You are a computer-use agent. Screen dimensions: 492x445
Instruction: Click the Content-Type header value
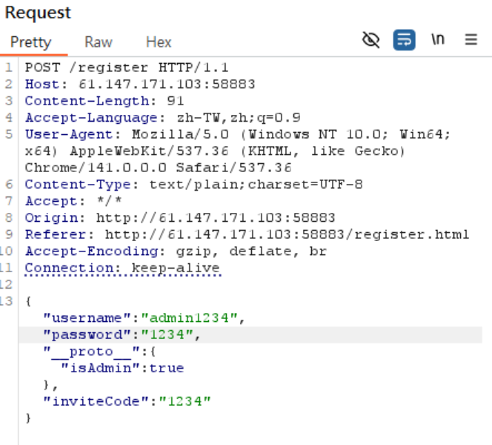[x=256, y=185]
